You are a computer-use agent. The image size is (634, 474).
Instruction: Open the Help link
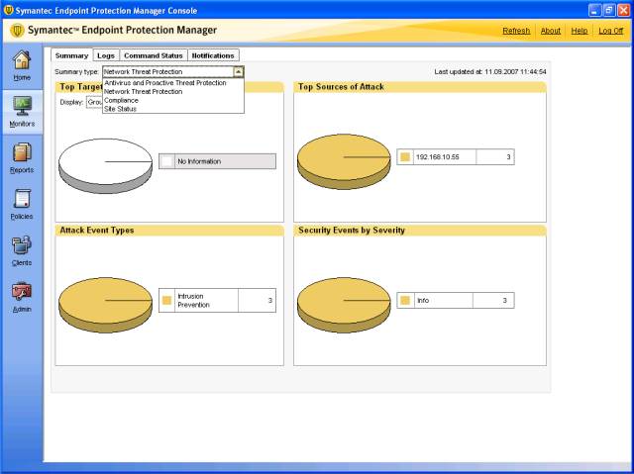[x=579, y=31]
